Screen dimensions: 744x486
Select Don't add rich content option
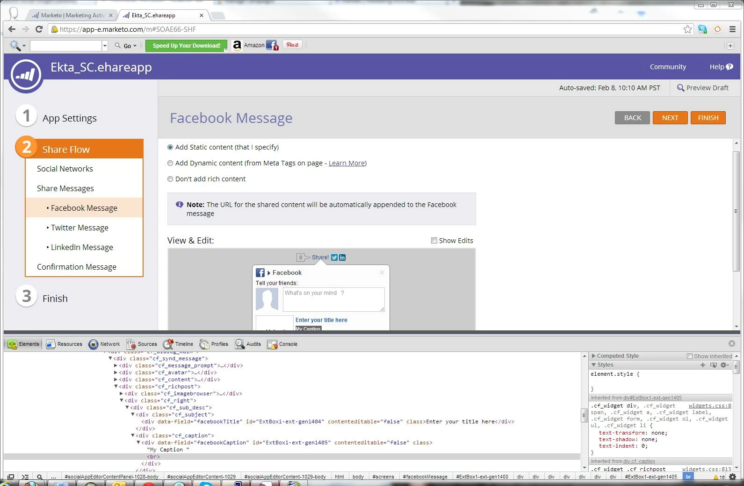click(170, 179)
